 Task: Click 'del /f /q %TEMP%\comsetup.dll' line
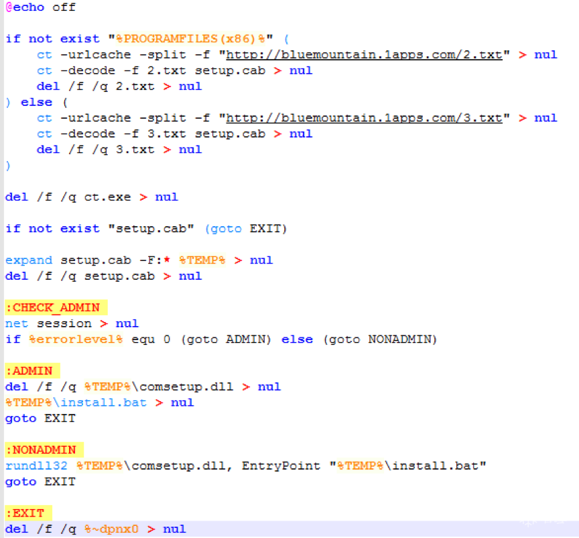point(143,387)
